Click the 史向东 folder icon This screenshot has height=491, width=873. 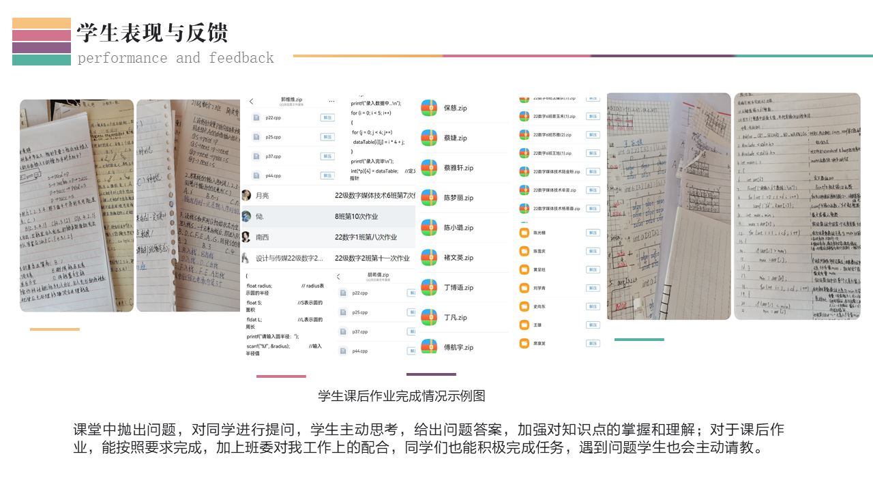(x=524, y=307)
